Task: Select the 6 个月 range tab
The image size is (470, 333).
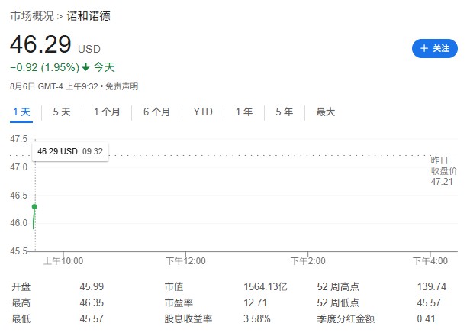Action: (x=156, y=112)
